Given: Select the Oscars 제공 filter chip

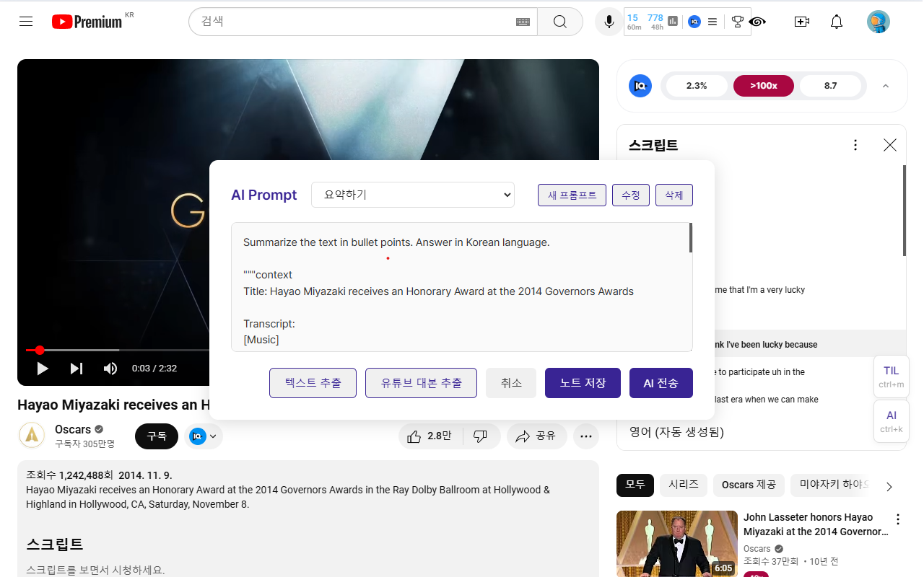Looking at the screenshot, I should click(749, 485).
